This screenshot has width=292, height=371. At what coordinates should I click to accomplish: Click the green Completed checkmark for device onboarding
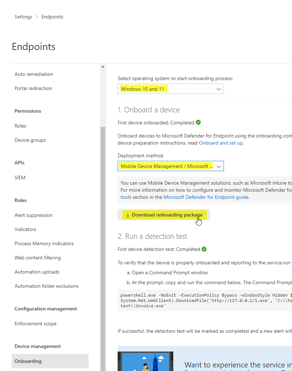click(x=198, y=122)
